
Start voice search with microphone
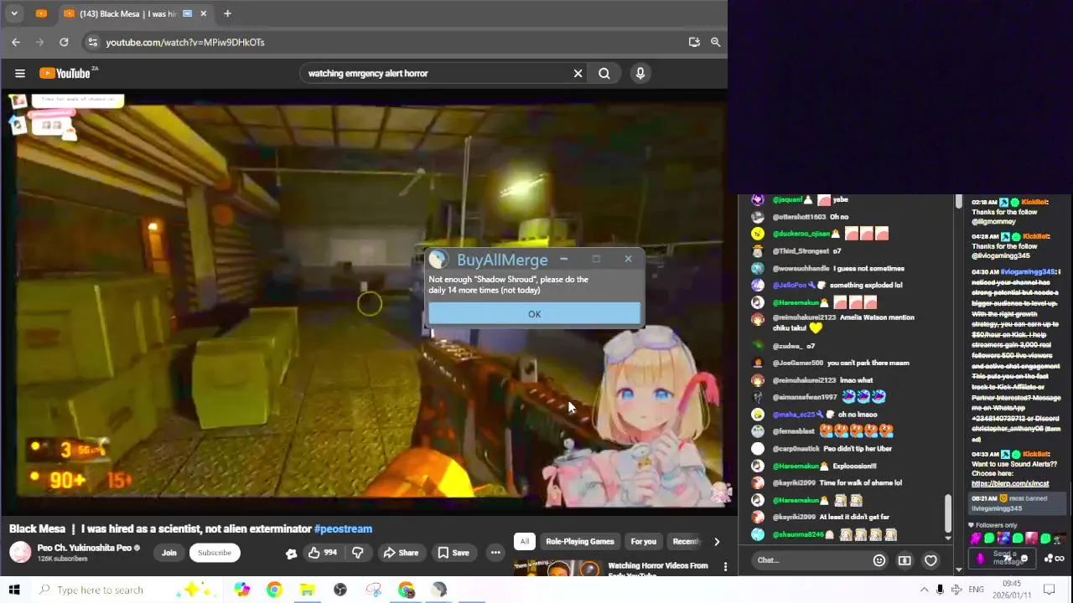click(x=640, y=74)
